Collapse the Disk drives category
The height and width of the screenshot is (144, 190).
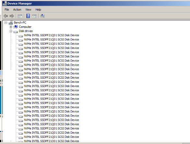coord(11,31)
